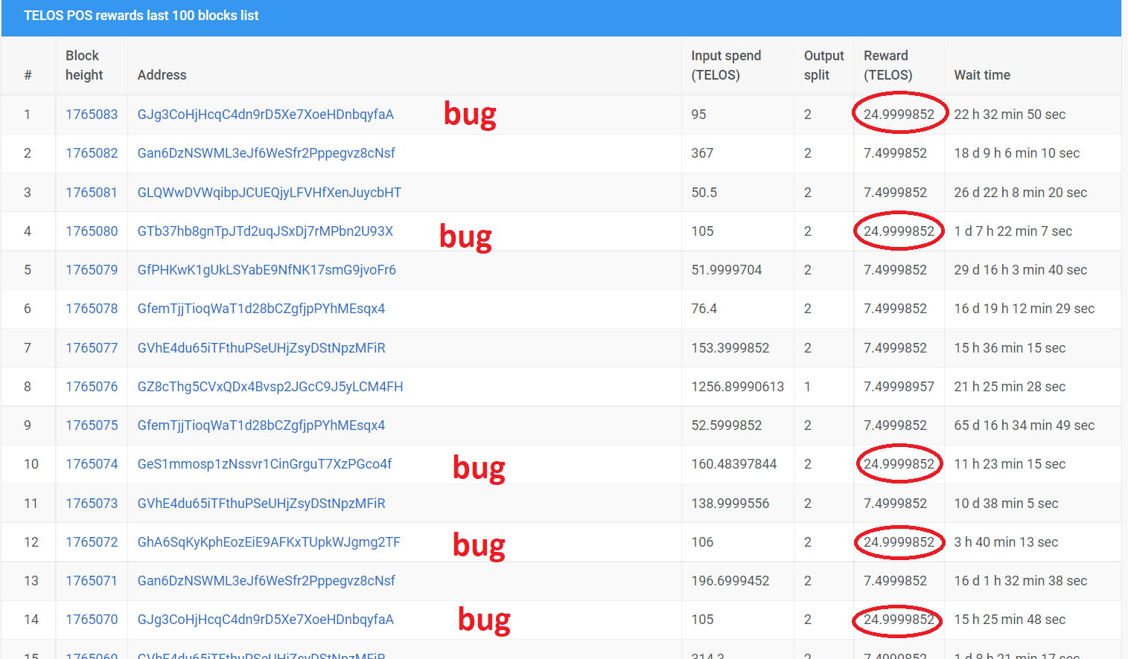
Task: Select input spend value 138.9999556
Action: (x=730, y=504)
